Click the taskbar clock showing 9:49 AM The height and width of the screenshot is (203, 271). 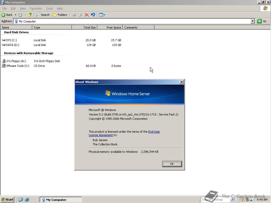262,200
